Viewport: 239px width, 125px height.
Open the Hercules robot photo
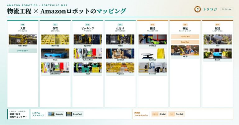(x=55, y=39)
